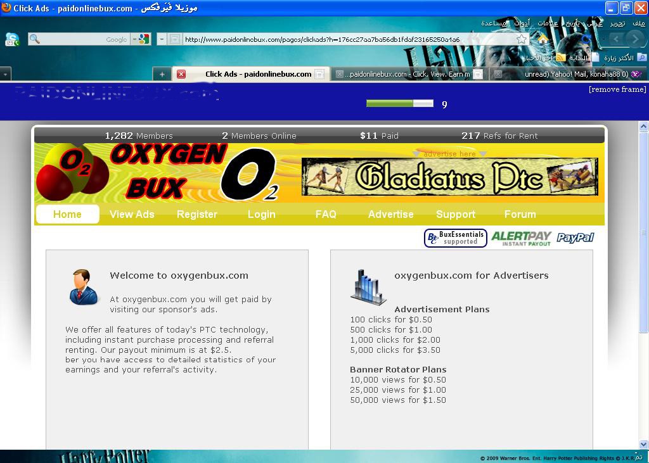The image size is (649, 463).
Task: Click the Oxygen Bux O2 logo
Action: pyautogui.click(x=156, y=173)
